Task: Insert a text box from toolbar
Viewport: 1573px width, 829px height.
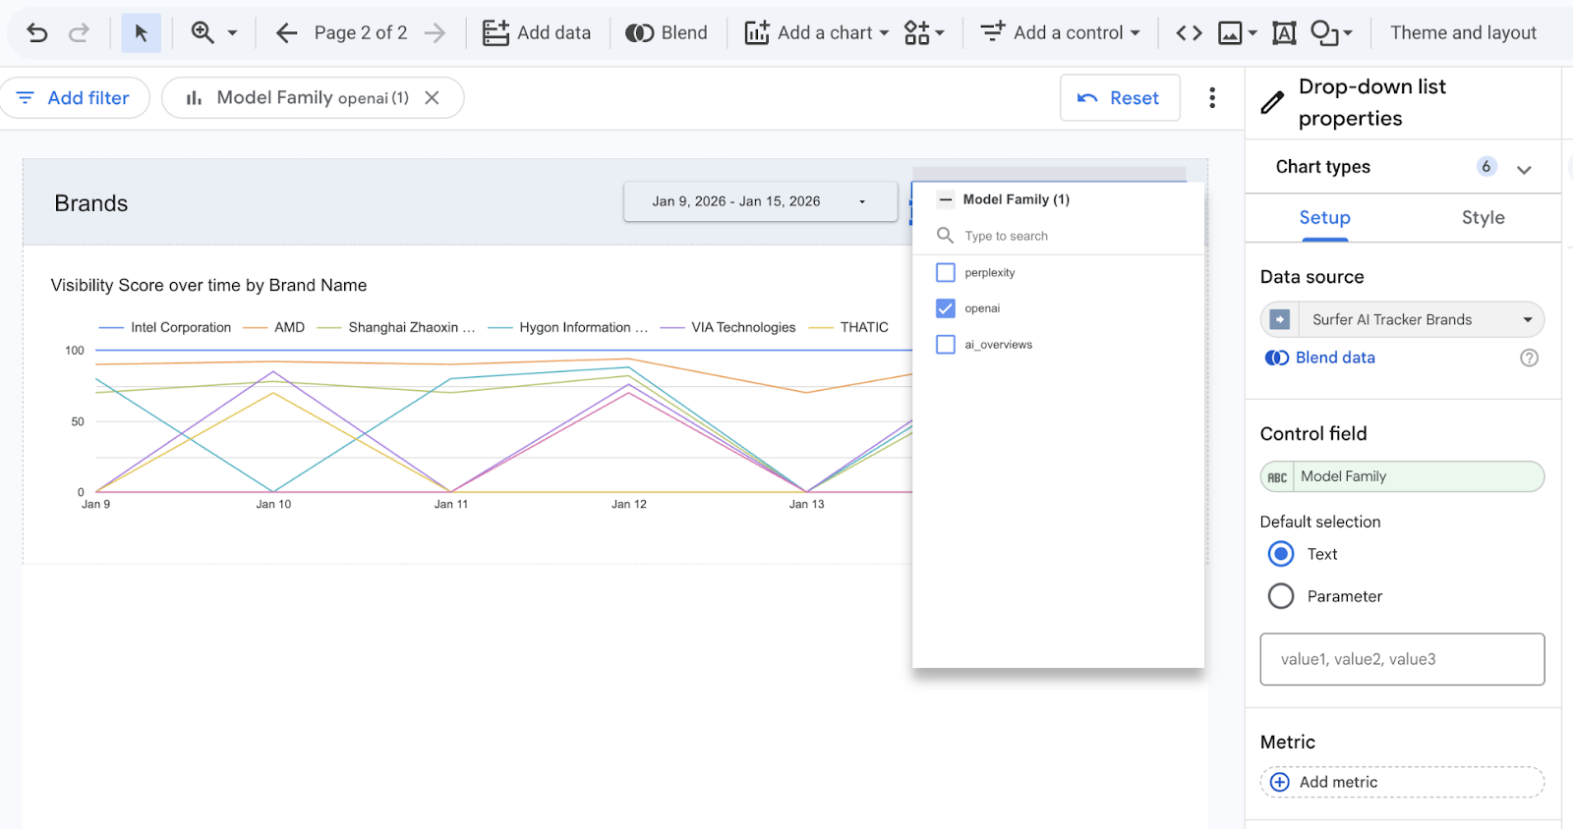Action: click(x=1284, y=33)
